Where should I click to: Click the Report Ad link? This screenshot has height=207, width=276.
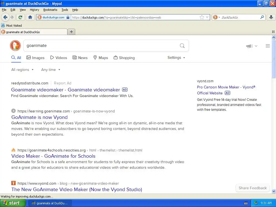[63, 83]
